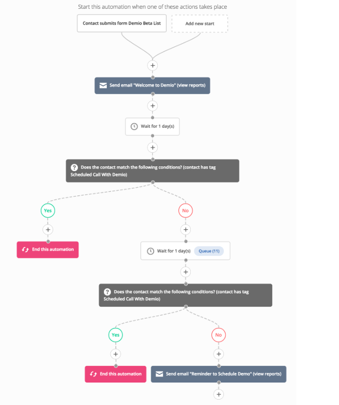
Task: Click Add new start trigger box
Action: pos(200,24)
